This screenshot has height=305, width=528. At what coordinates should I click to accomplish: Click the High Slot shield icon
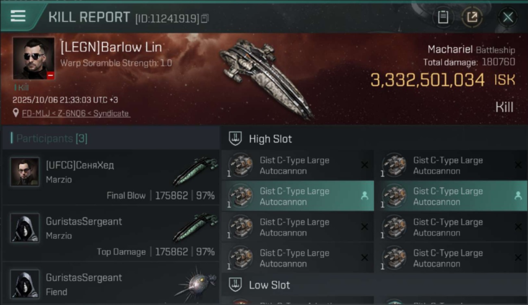click(236, 139)
